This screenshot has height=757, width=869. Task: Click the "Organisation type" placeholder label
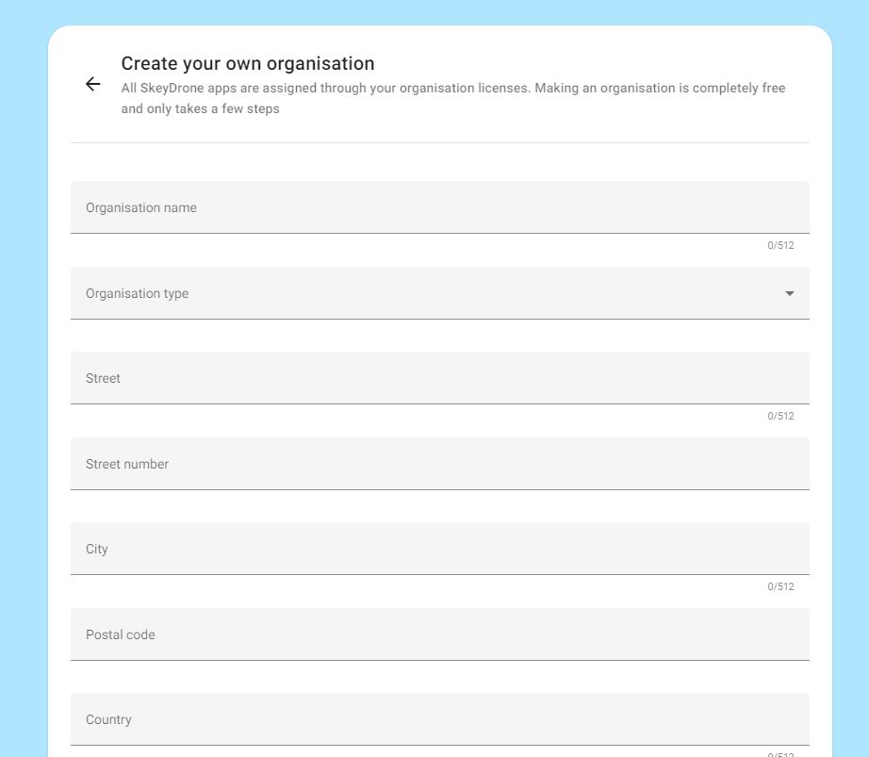coord(137,293)
